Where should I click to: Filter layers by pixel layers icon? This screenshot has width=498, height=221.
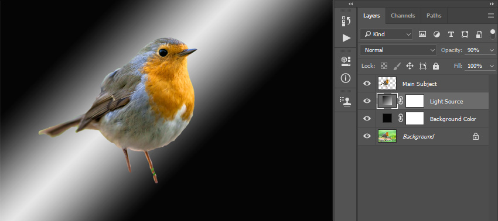point(422,34)
